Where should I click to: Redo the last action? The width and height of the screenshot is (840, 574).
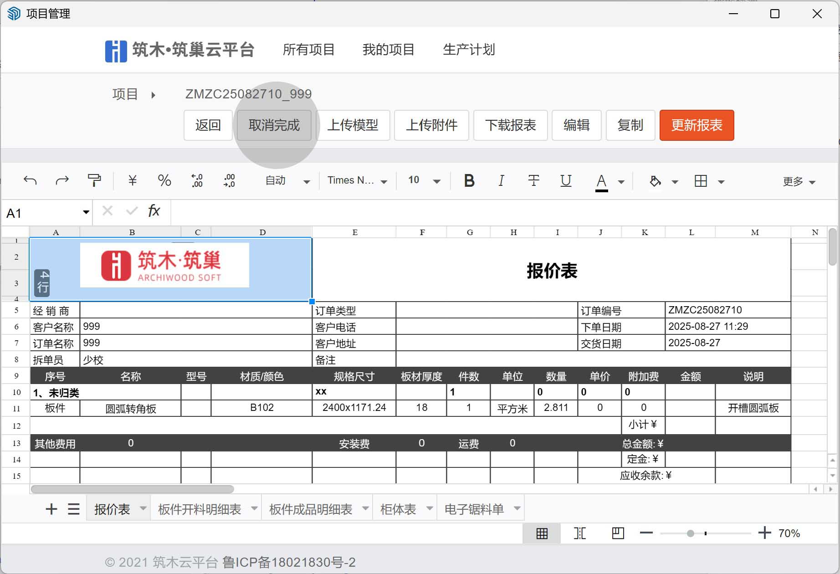[x=62, y=180]
